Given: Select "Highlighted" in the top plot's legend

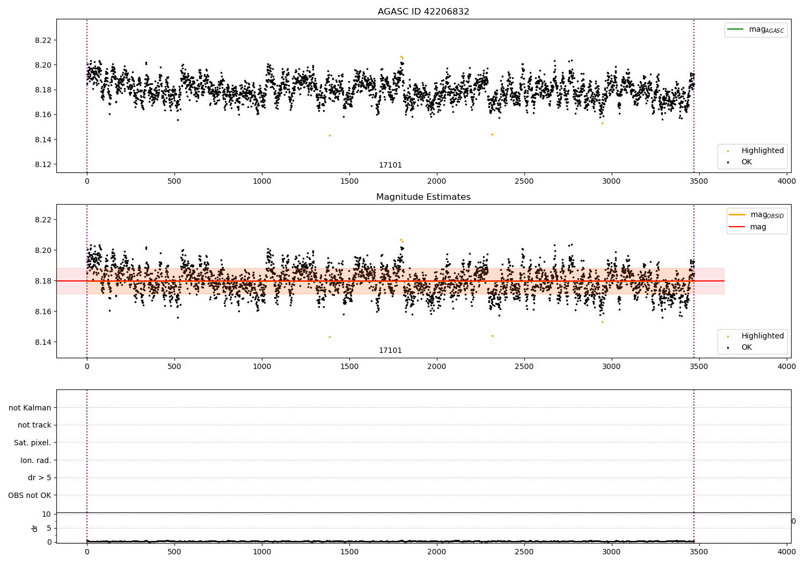Looking at the screenshot, I should point(763,151).
